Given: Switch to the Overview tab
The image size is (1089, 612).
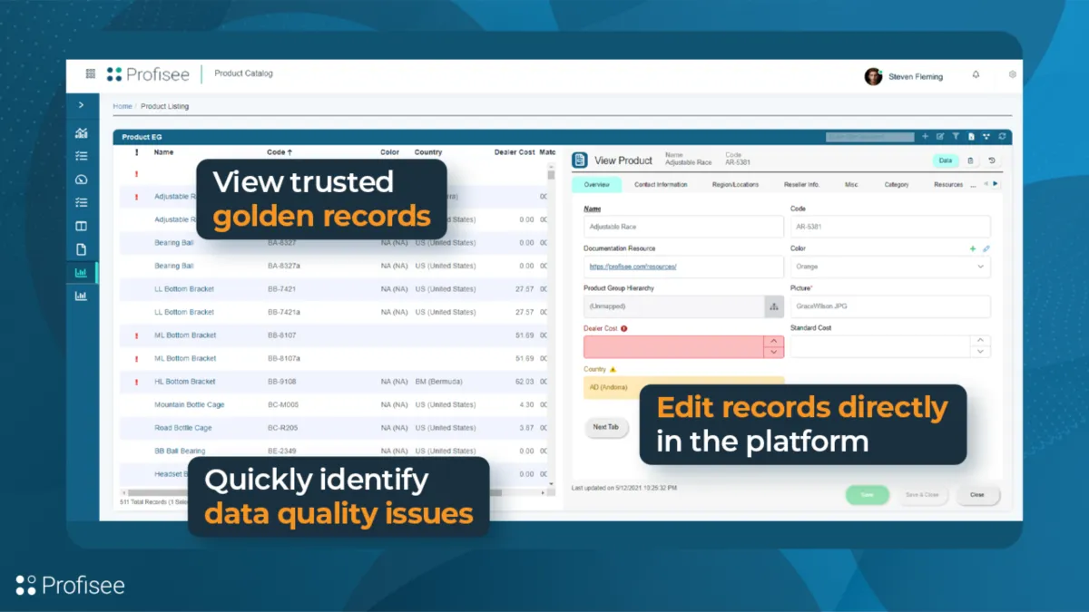Looking at the screenshot, I should [x=596, y=184].
